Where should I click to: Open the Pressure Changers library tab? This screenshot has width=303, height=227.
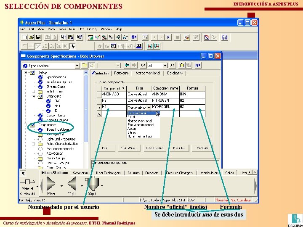[179, 173]
